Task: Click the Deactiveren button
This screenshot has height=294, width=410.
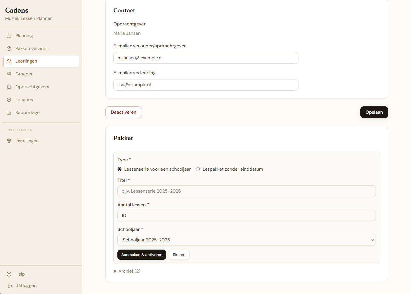Action: tap(124, 112)
